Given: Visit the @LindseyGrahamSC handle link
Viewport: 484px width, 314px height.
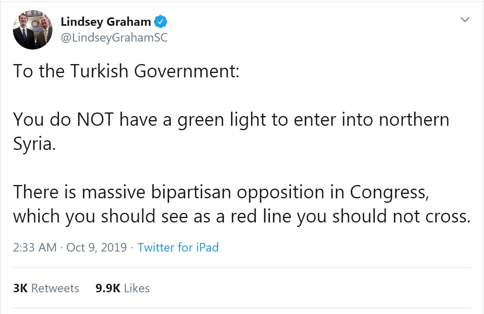Looking at the screenshot, I should 114,37.
